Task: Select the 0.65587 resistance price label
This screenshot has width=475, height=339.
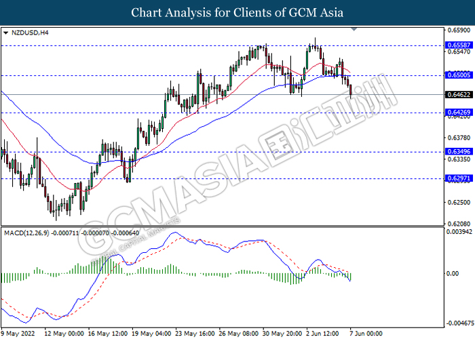Action: 459,45
